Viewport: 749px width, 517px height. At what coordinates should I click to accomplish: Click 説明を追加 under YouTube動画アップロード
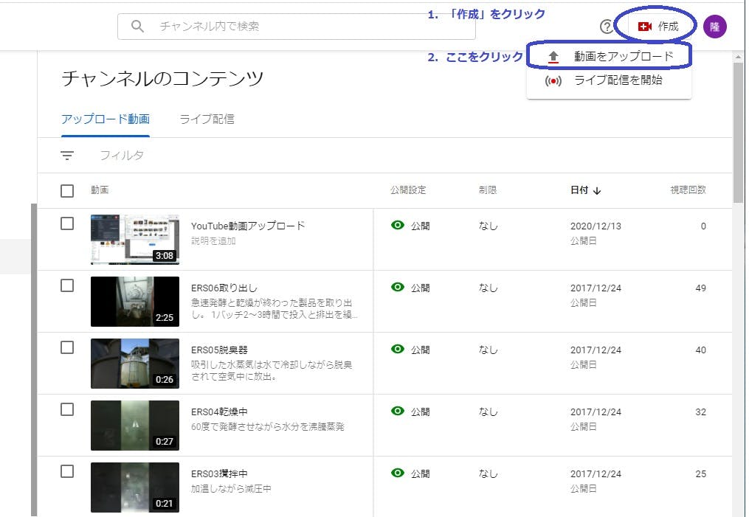215,240
